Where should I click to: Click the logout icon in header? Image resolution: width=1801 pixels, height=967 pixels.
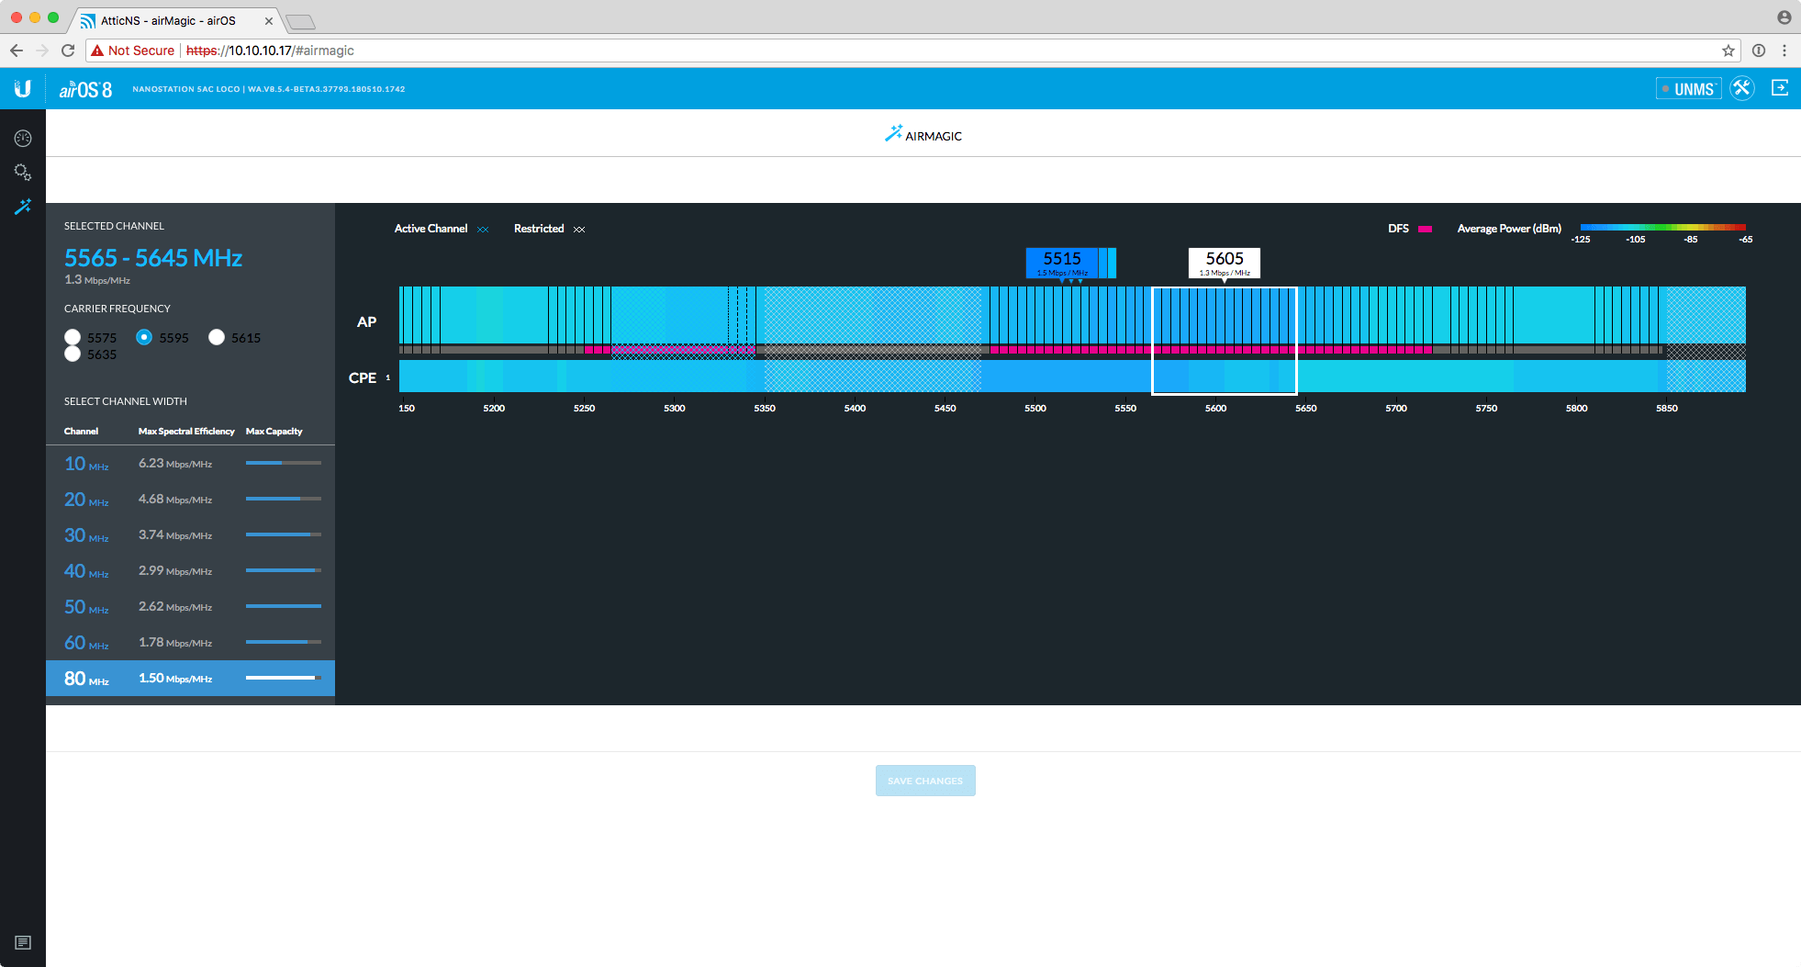pos(1780,88)
